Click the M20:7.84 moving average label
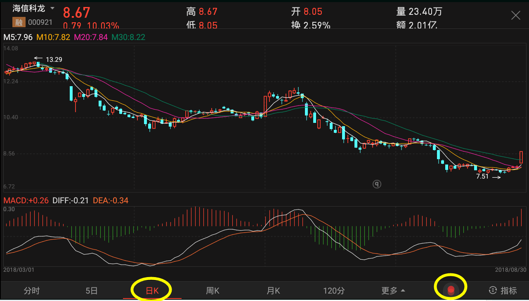Screen dimensions: 529x301 pos(91,37)
